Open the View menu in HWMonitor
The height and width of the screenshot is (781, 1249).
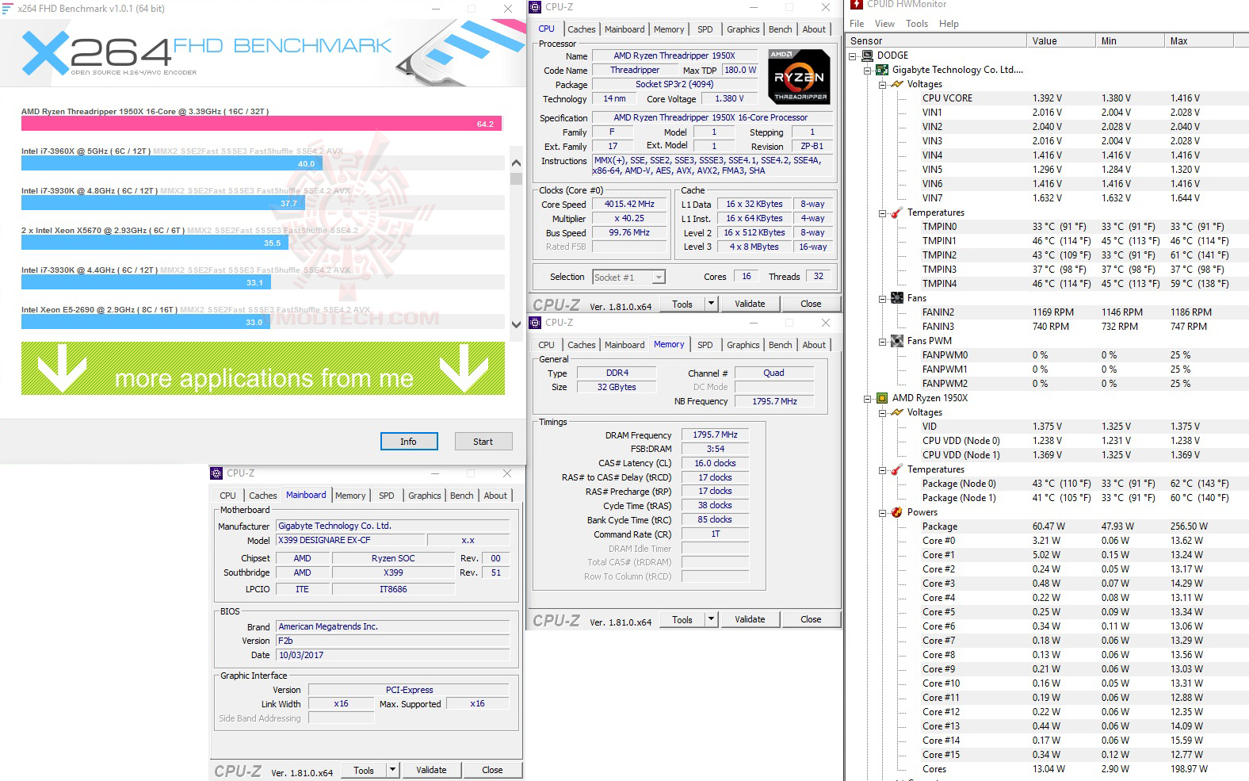(x=884, y=24)
